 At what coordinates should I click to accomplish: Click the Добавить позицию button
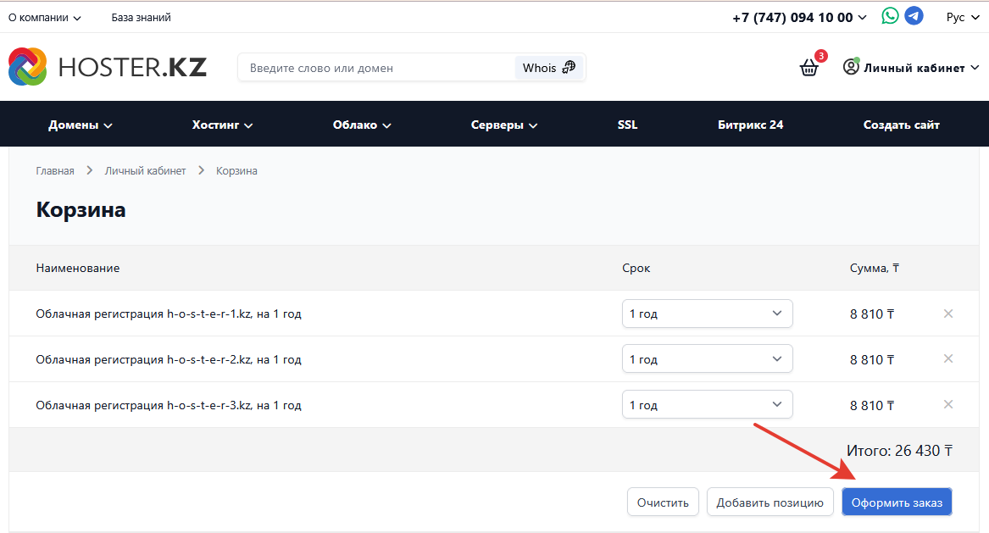click(770, 502)
